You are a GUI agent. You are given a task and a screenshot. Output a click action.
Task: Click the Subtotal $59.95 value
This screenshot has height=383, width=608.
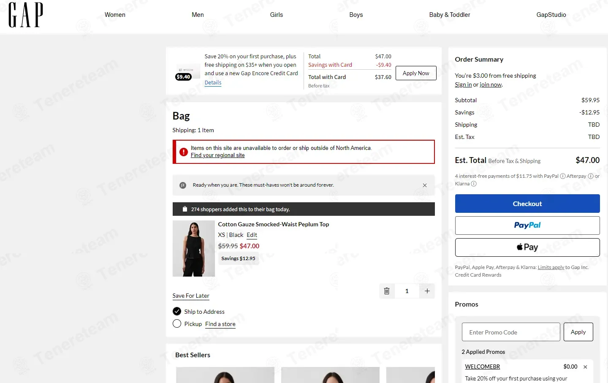[590, 101]
